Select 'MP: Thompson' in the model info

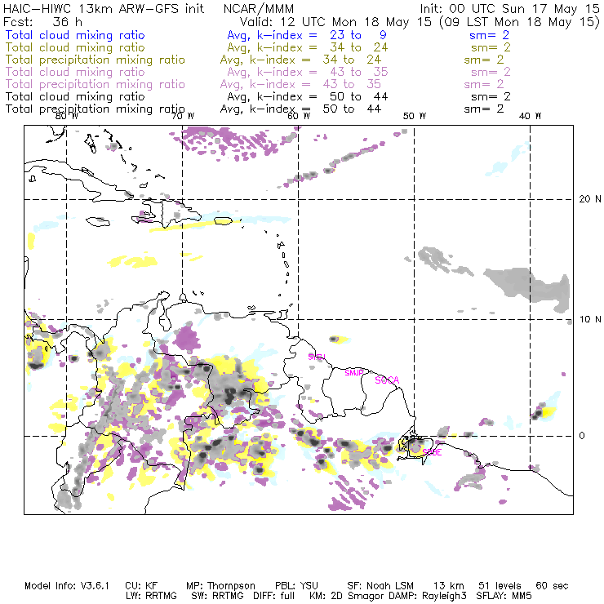coord(220,586)
